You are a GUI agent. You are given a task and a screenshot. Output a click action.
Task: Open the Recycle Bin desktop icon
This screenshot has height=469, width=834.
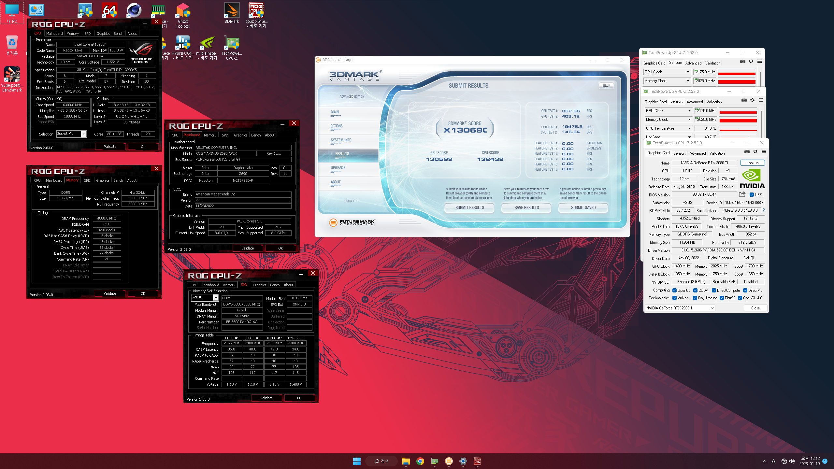(x=12, y=45)
